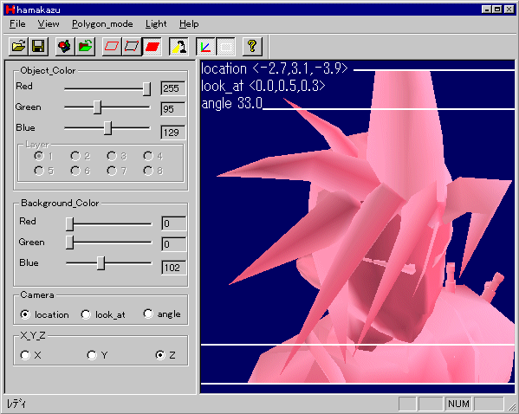The width and height of the screenshot is (519, 414).
Task: Toggle the lamp light icon
Action: click(178, 46)
